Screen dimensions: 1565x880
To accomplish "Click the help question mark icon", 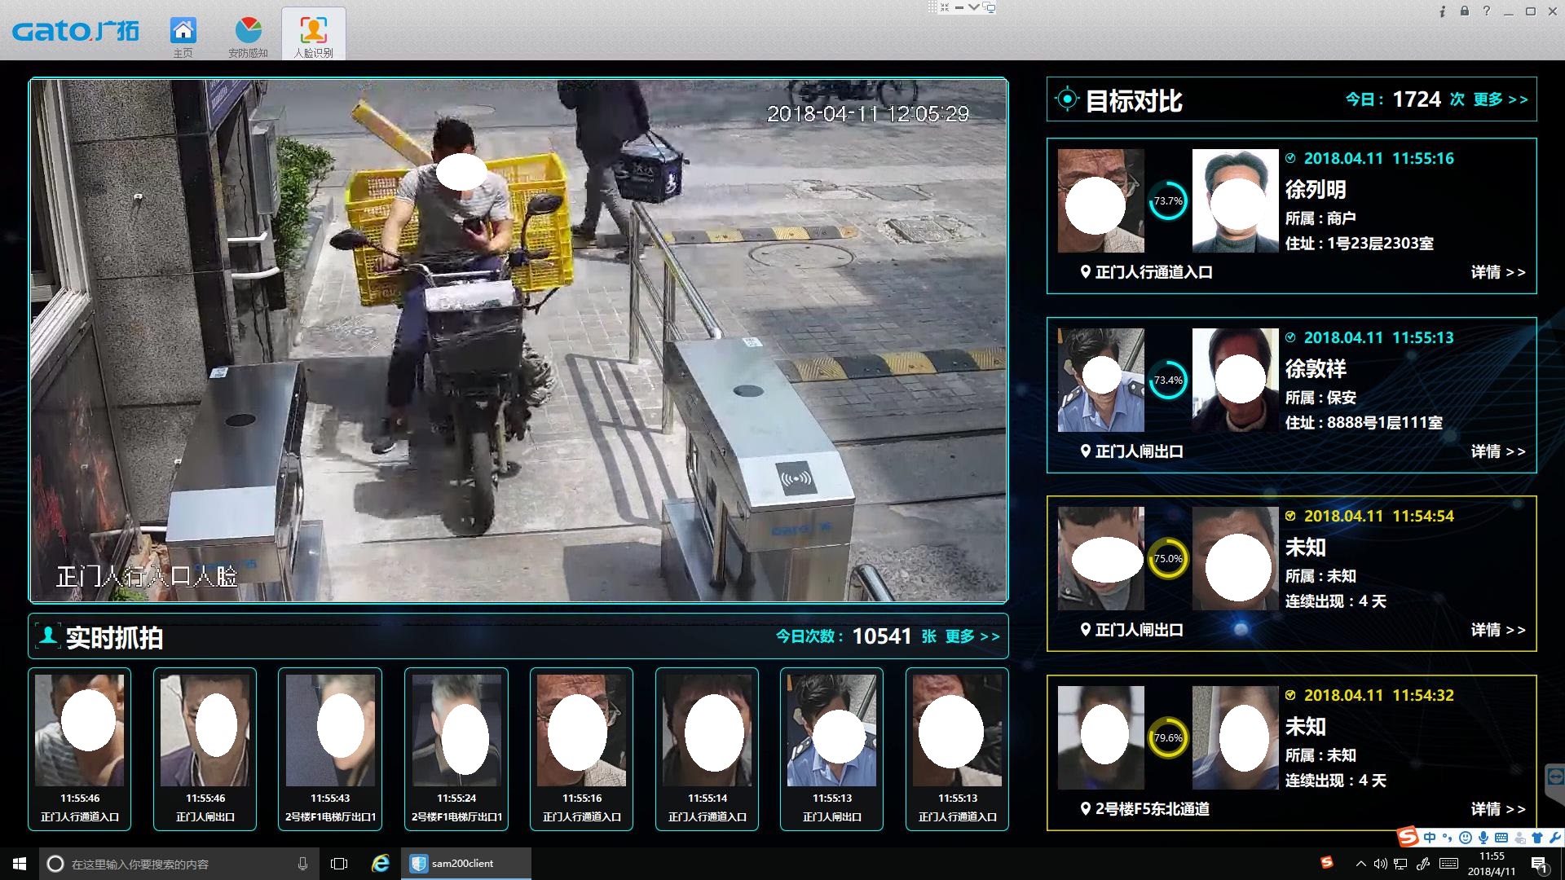I will tap(1487, 11).
